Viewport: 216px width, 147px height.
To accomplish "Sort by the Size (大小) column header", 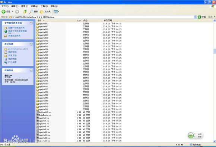I will pos(73,20).
